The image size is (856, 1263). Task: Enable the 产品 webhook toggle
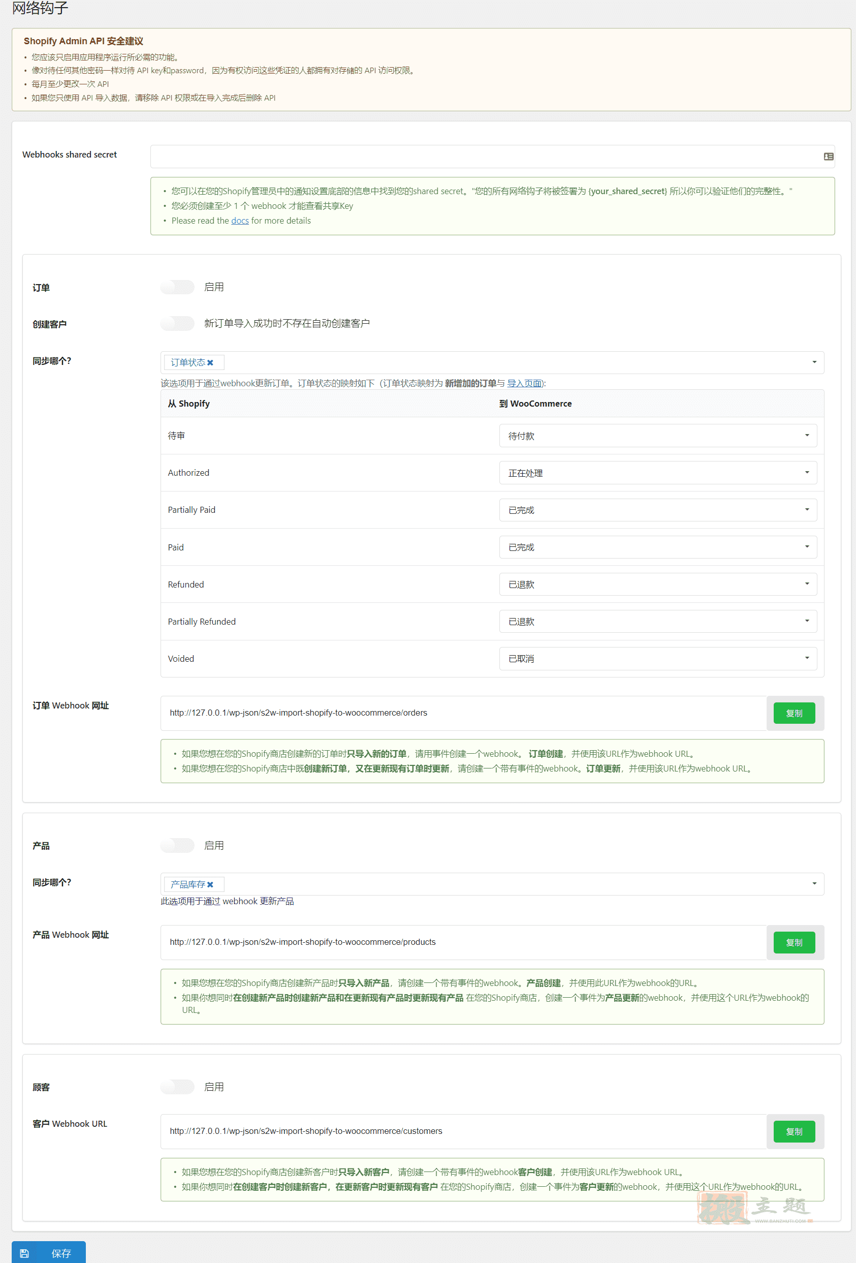[x=178, y=845]
